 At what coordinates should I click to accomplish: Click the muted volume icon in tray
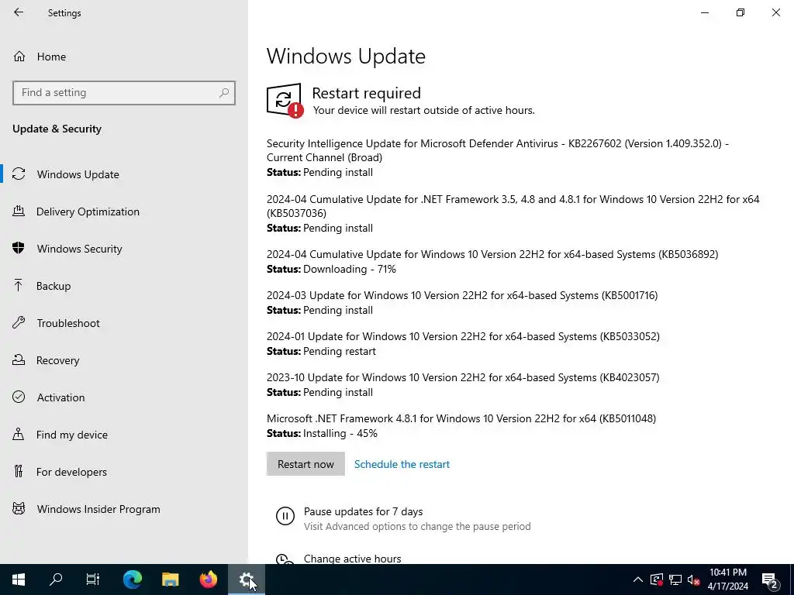693,580
